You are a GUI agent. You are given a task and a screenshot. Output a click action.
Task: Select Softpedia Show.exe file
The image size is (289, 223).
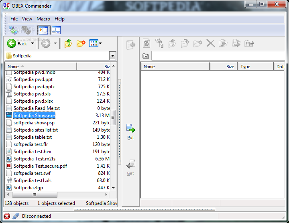point(34,115)
